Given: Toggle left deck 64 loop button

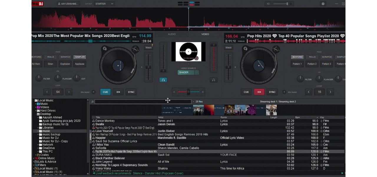Looking at the screenshot, I should [58, 92].
